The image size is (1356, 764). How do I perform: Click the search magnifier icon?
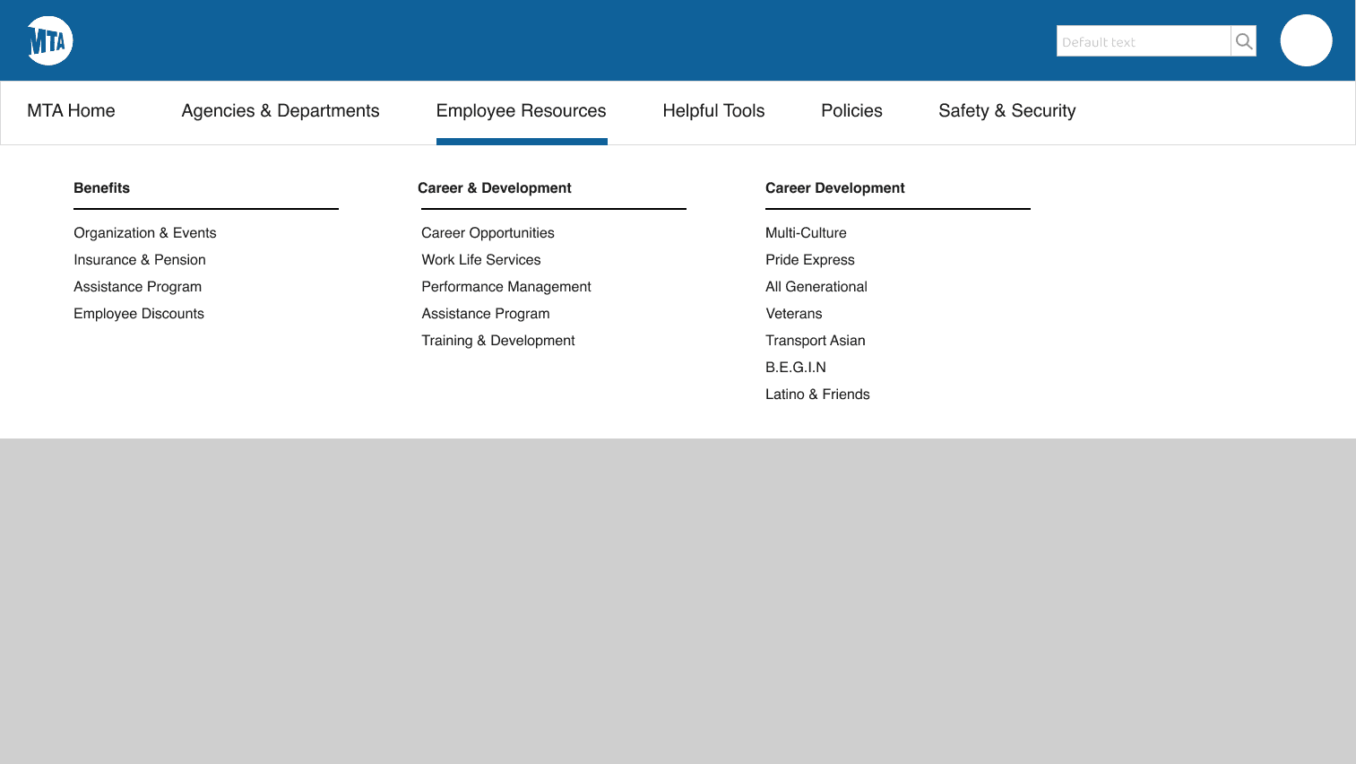tap(1243, 41)
